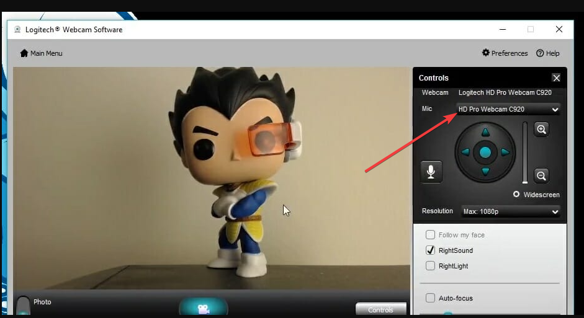584x318 pixels.
Task: Toggle the Photo mode switch
Action: coord(23,305)
